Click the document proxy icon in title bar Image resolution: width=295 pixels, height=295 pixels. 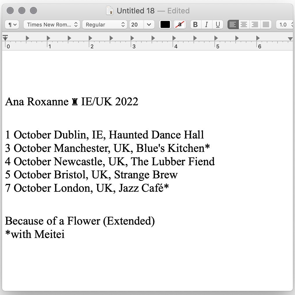(x=110, y=11)
